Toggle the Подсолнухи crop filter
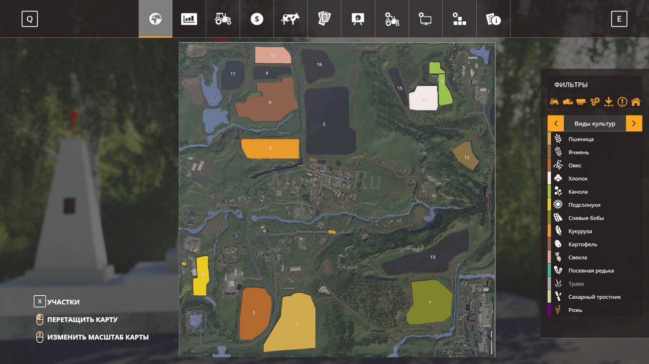 (595, 205)
